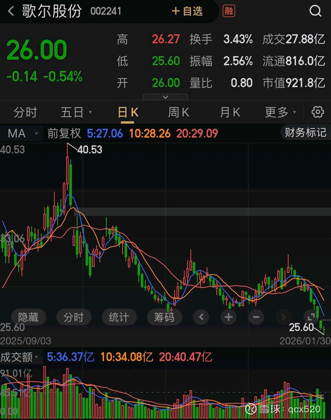Image resolution: width=331 pixels, height=420 pixels.
Task: Zoom out chart with minus button
Action: click(256, 317)
